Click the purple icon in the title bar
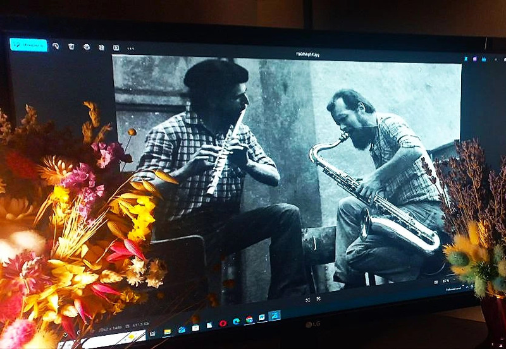The width and height of the screenshot is (506, 349). pyautogui.click(x=474, y=59)
